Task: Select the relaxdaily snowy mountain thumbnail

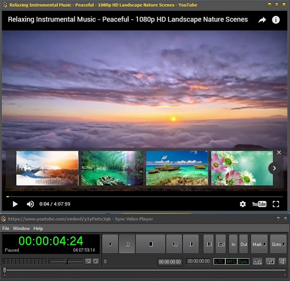Action: [x=47, y=168]
